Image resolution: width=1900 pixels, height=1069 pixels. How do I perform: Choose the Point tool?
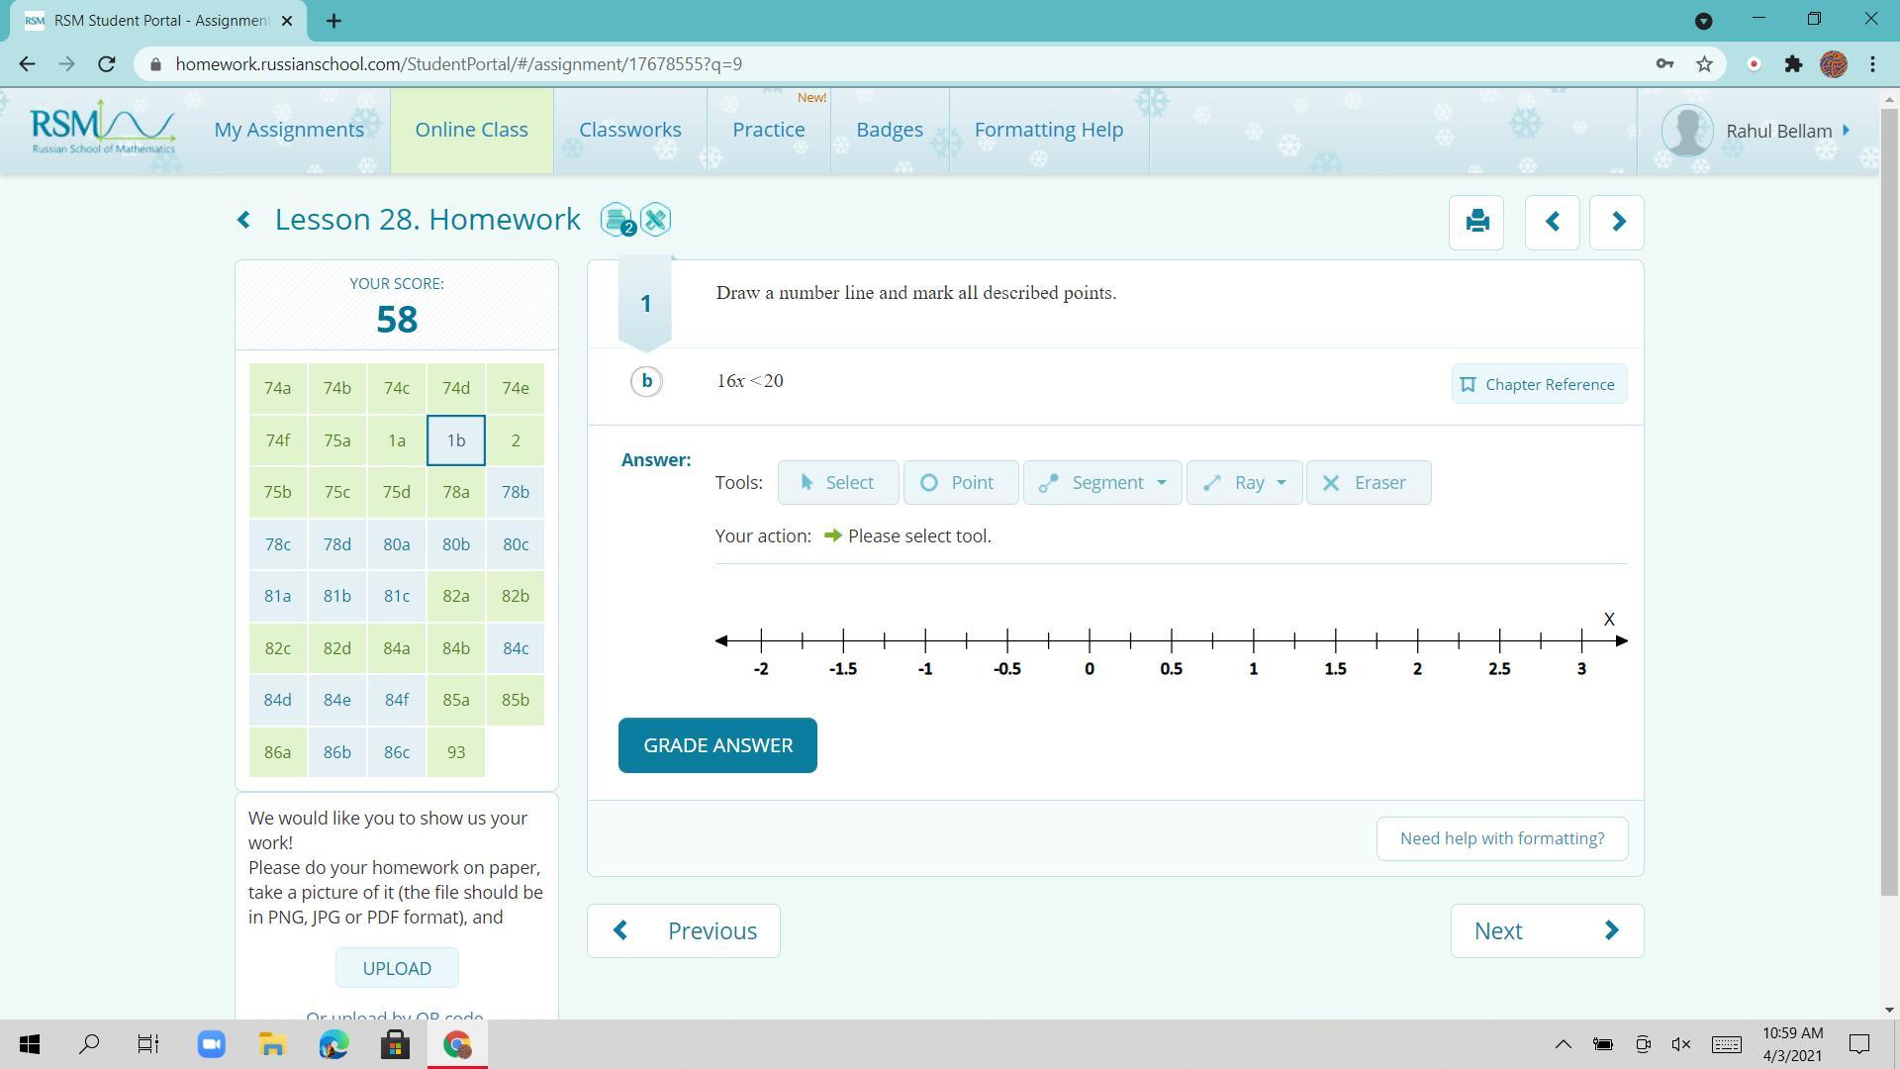pyautogui.click(x=960, y=483)
